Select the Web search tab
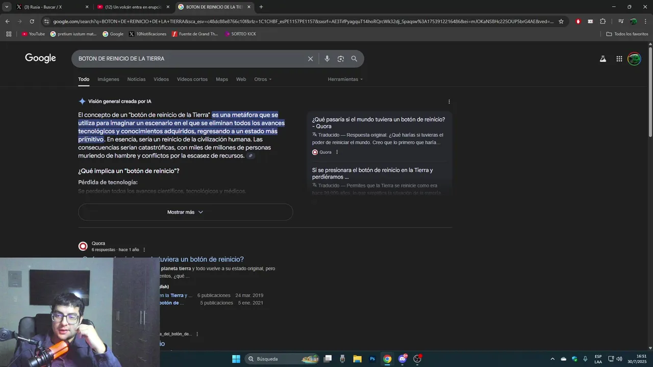The image size is (653, 367). pyautogui.click(x=241, y=79)
